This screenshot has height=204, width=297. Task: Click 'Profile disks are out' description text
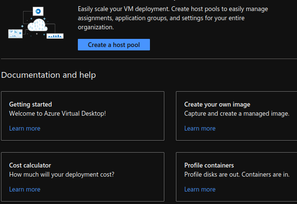coord(237,174)
